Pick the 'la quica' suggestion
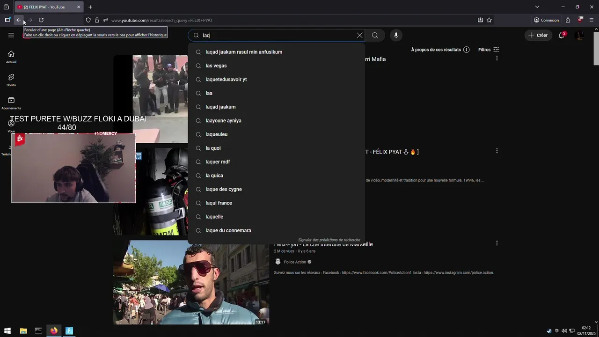 (x=276, y=176)
